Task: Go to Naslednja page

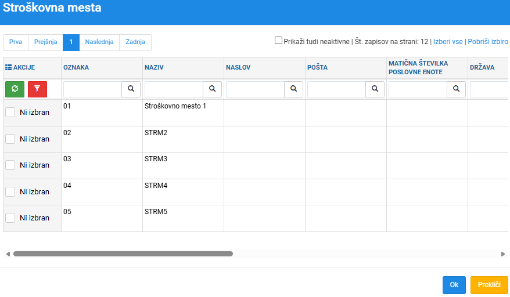Action: coord(99,42)
